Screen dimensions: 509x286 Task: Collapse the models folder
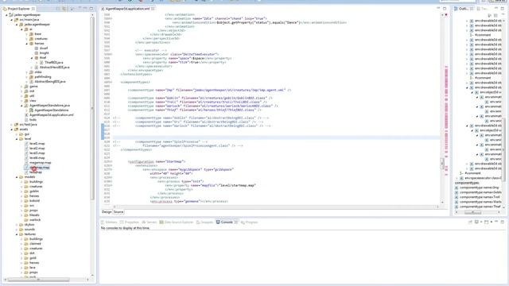point(17,177)
